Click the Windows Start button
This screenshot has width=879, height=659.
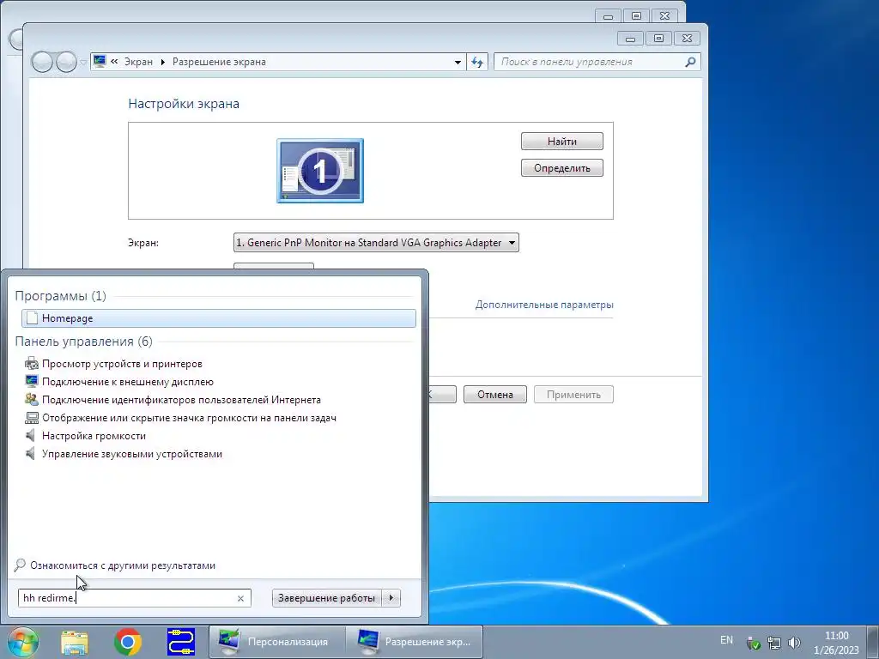pos(22,642)
